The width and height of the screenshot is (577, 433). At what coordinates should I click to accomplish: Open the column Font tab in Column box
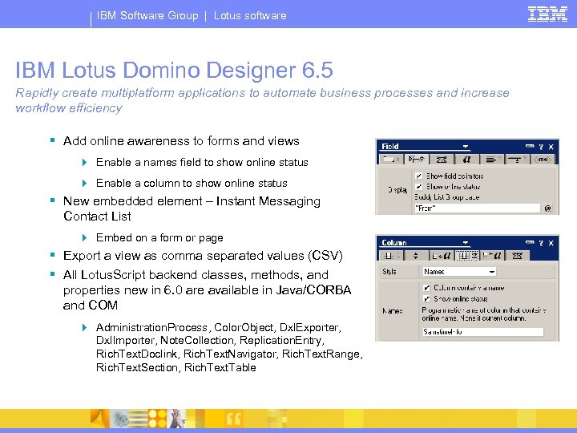click(442, 256)
